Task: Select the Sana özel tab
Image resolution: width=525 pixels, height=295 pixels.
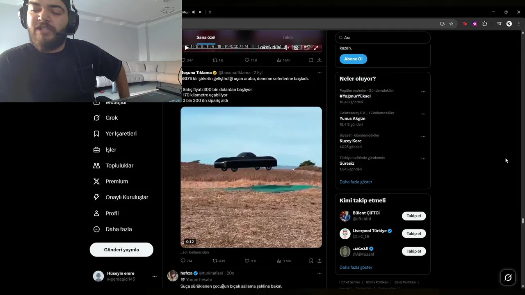Action: coord(206,37)
